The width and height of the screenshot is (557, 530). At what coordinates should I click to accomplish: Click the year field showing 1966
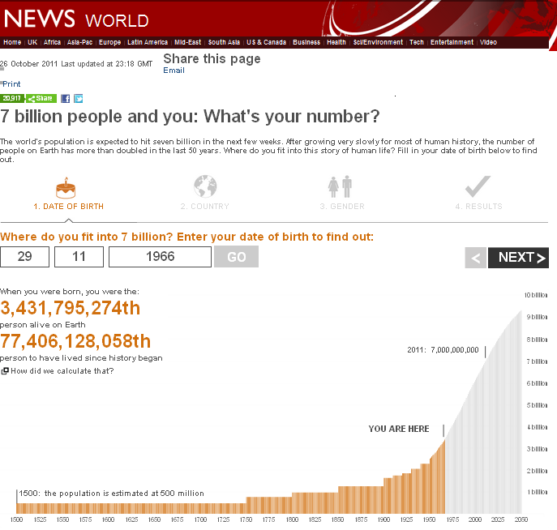click(160, 257)
